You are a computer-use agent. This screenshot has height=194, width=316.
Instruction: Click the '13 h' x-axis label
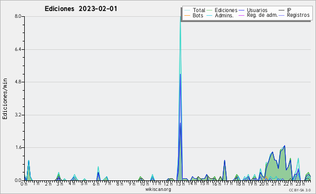coord(180,184)
